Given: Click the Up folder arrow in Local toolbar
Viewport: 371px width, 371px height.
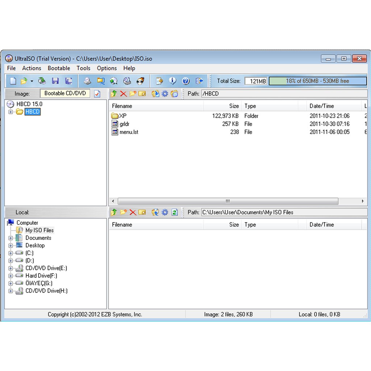Looking at the screenshot, I should (114, 212).
